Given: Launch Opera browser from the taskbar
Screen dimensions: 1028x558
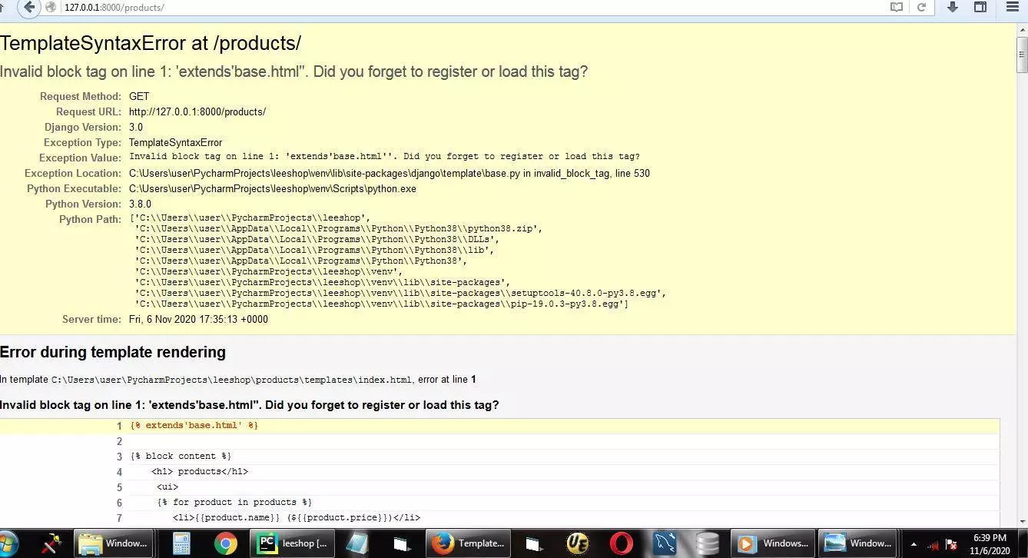Looking at the screenshot, I should [621, 543].
